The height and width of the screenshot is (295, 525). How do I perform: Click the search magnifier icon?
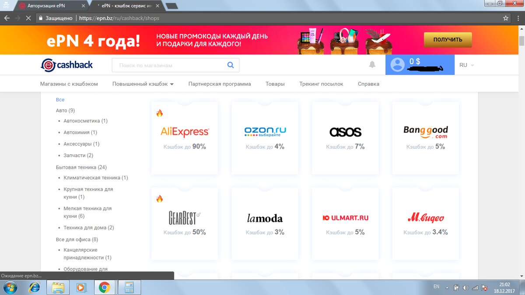pyautogui.click(x=231, y=64)
